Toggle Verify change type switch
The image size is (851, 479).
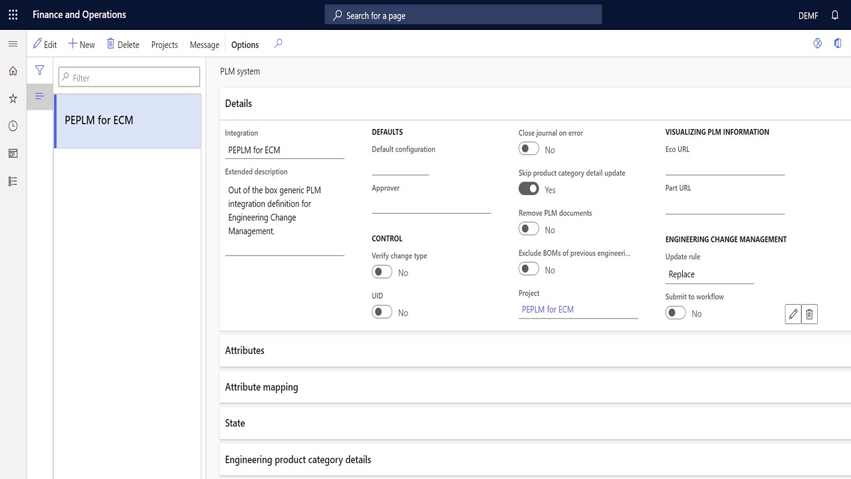pos(382,271)
